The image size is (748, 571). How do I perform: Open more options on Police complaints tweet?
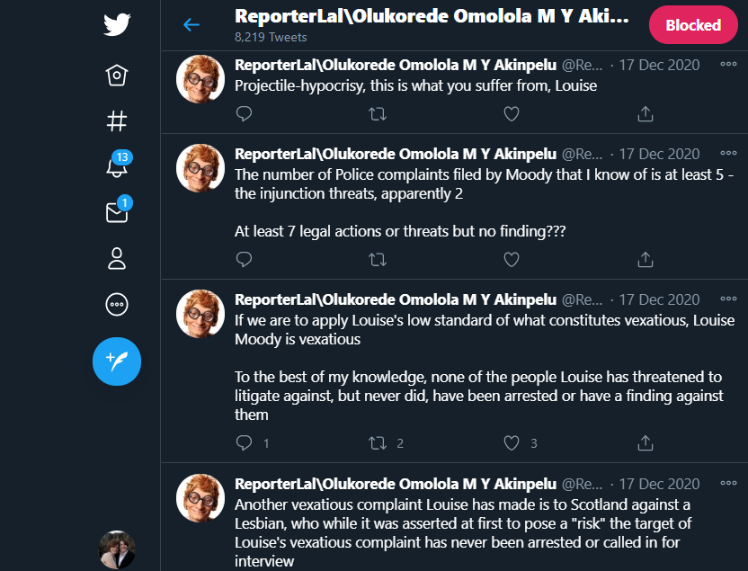click(x=728, y=154)
